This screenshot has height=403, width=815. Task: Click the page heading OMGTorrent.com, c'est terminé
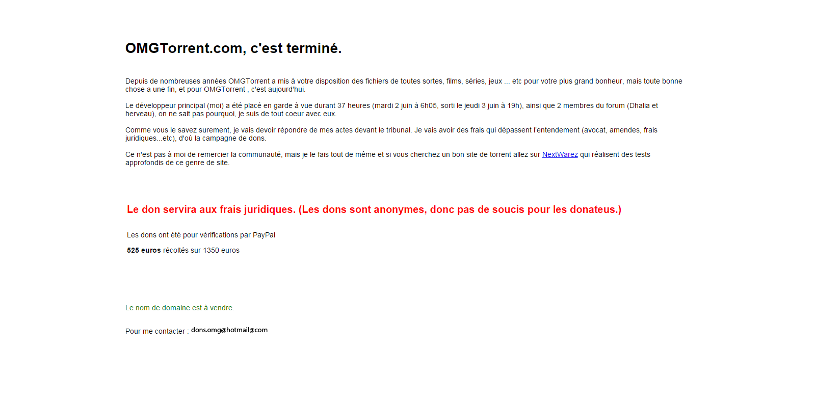pos(233,48)
